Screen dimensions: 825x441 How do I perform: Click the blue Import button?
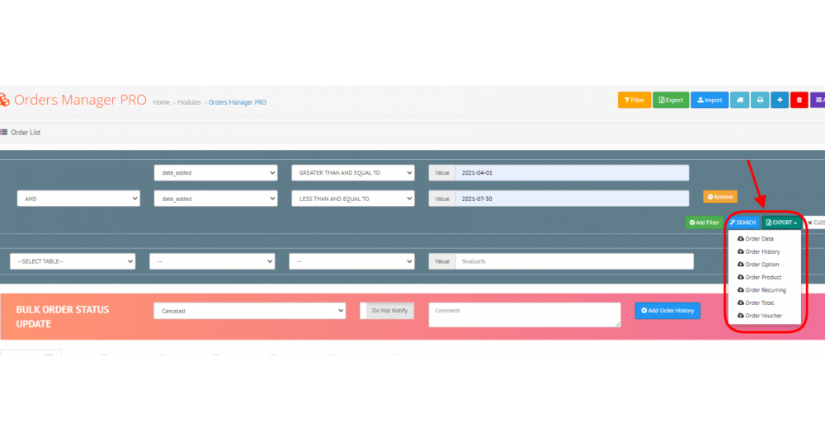[x=709, y=100]
